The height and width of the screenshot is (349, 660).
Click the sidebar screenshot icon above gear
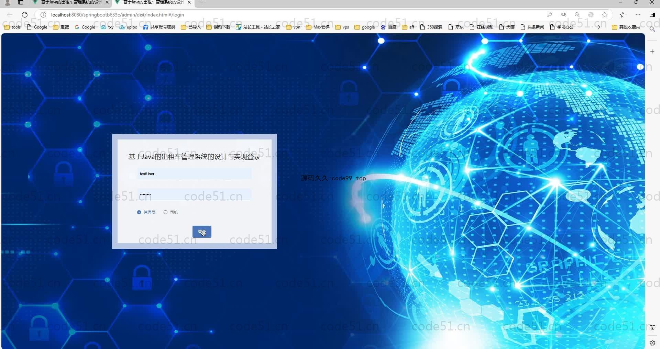pos(652,328)
